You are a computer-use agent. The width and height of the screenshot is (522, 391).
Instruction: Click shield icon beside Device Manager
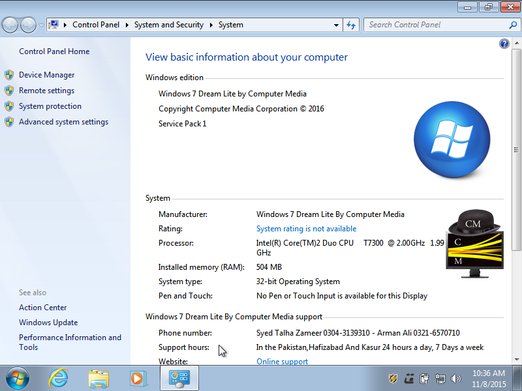(9, 75)
